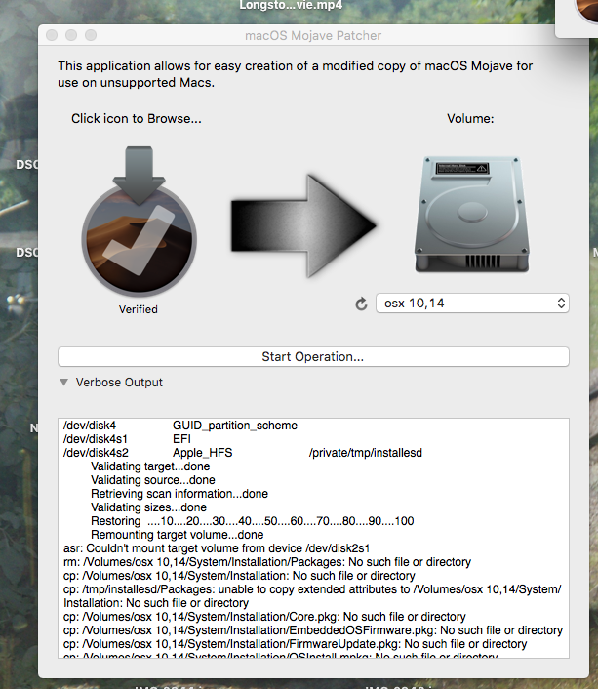Open the 'osx 10,14' volume dropdown
The width and height of the screenshot is (598, 689).
click(x=472, y=304)
